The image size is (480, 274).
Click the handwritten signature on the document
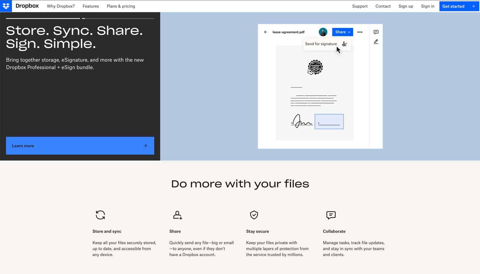301,121
